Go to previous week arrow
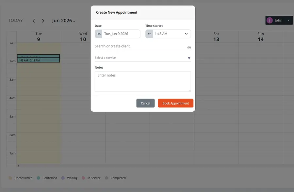 34,21
